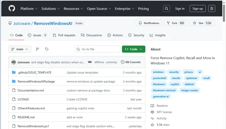Click the repository icon before zoicware
Image resolution: width=226 pixels, height=129 pixels.
10,23
